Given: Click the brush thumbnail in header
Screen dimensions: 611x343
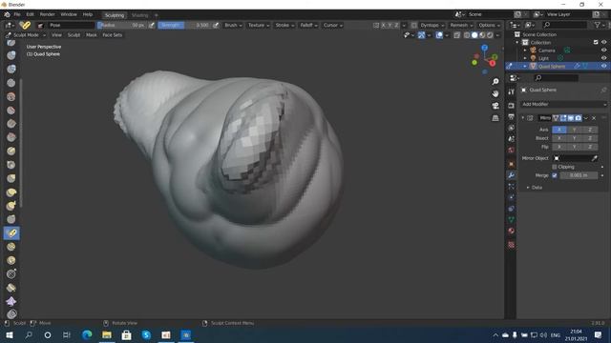Looking at the screenshot, I should pos(40,26).
